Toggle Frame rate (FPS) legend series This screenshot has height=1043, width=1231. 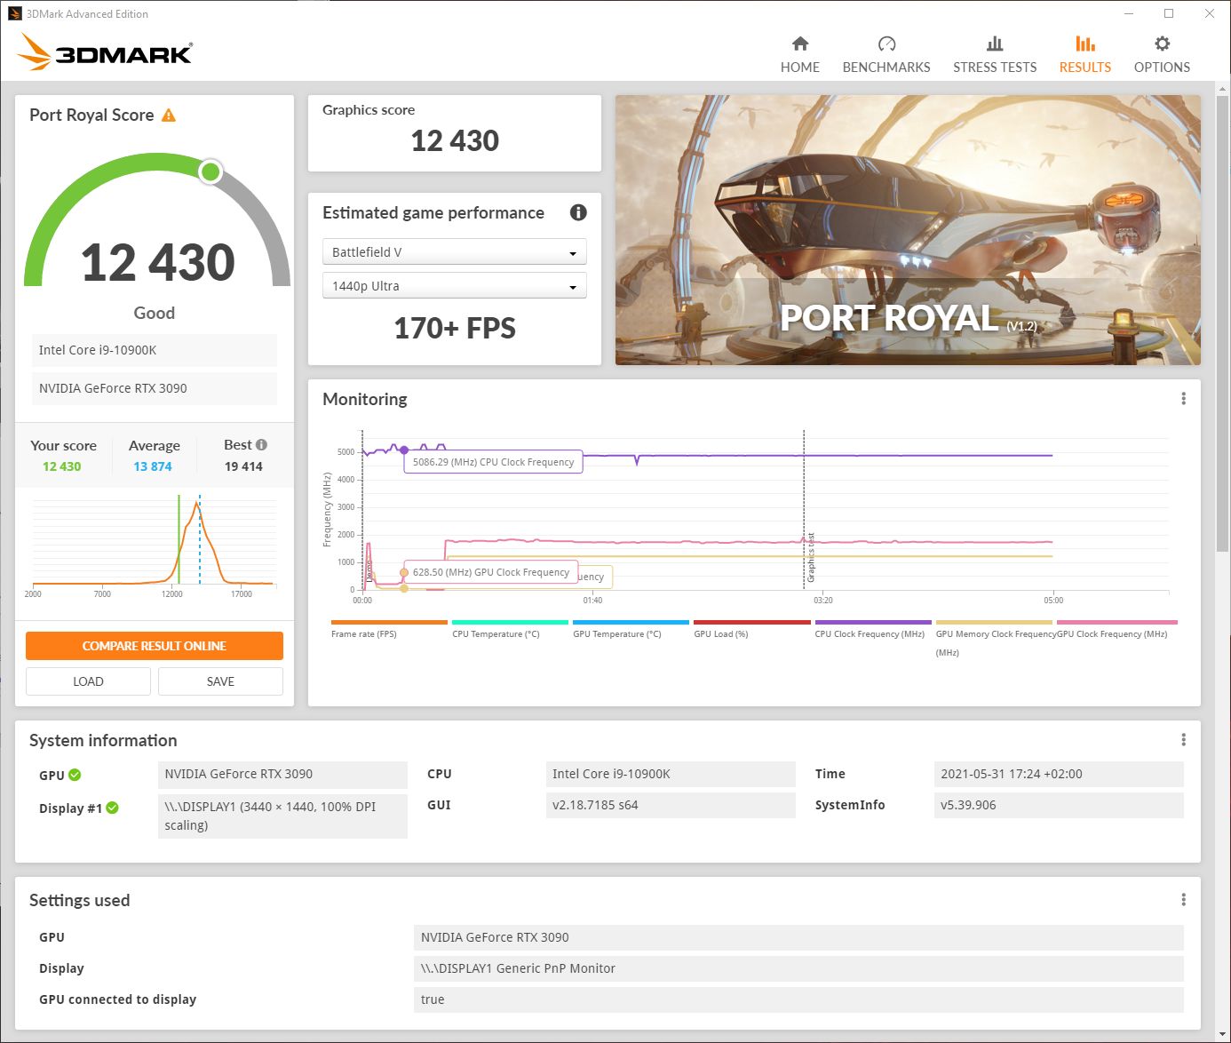388,628
